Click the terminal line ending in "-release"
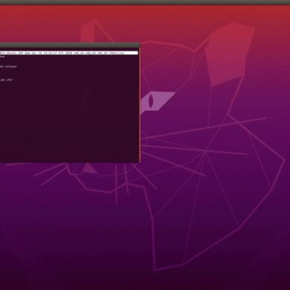This screenshot has width=290, height=290. click(8, 67)
